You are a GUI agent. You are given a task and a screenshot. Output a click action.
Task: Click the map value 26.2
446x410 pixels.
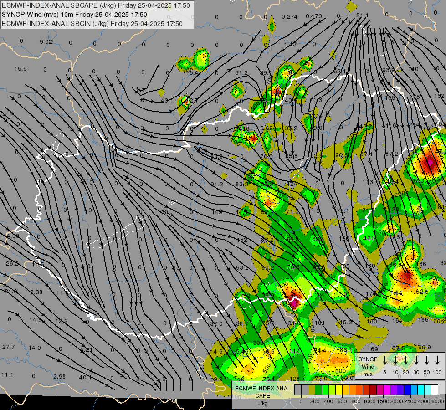click(x=12, y=264)
